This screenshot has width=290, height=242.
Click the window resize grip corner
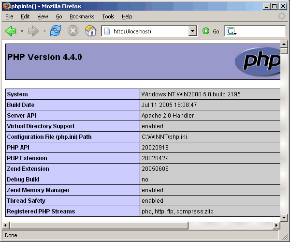tap(284, 237)
